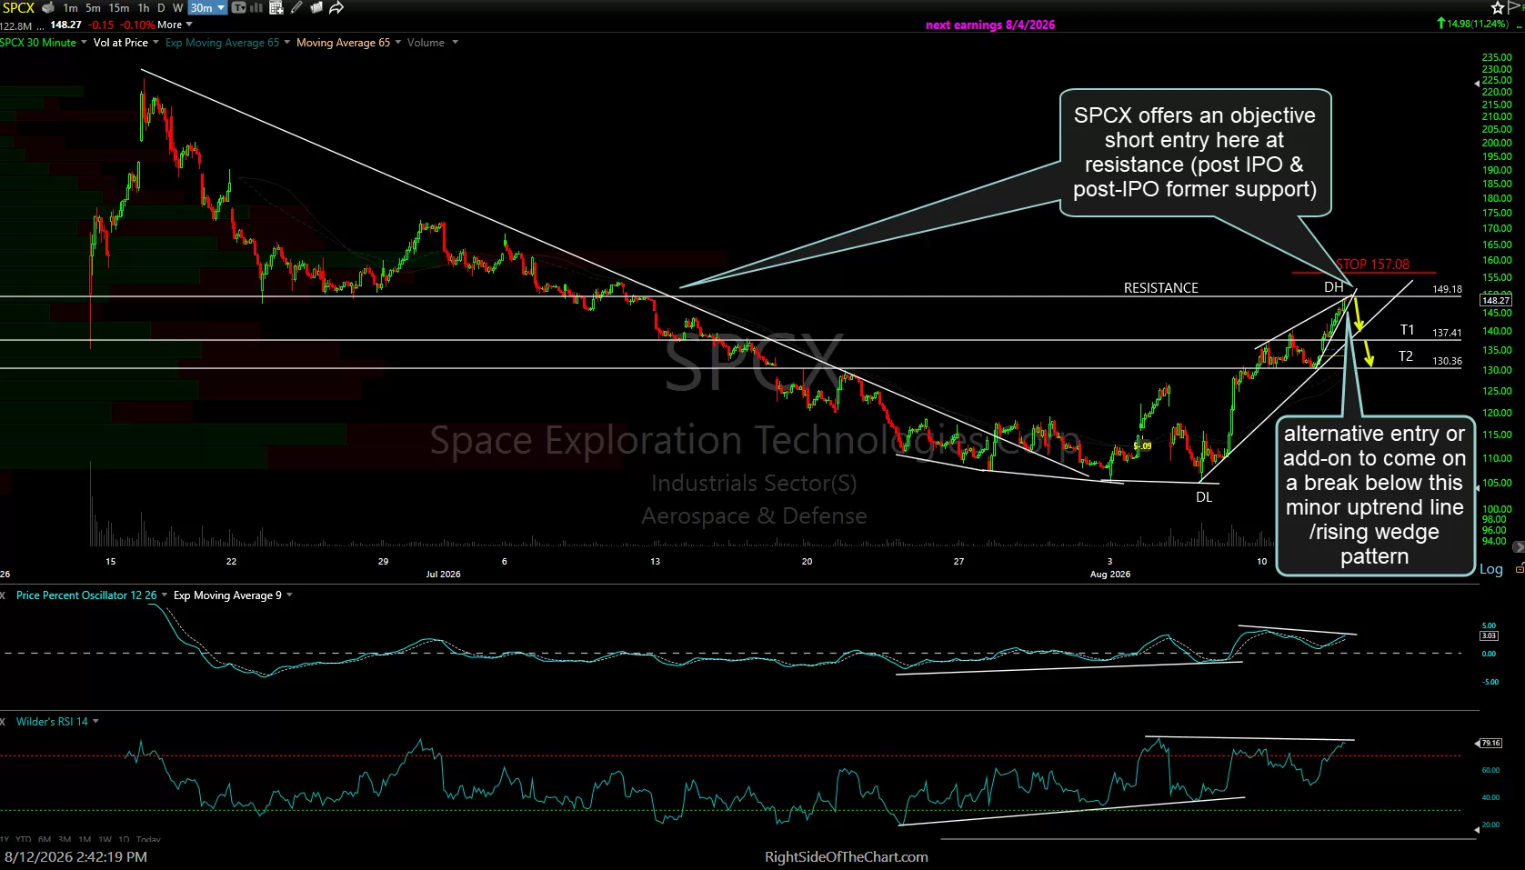The image size is (1525, 870).
Task: Add SPCX to favorites with the star
Action: coord(1497,7)
